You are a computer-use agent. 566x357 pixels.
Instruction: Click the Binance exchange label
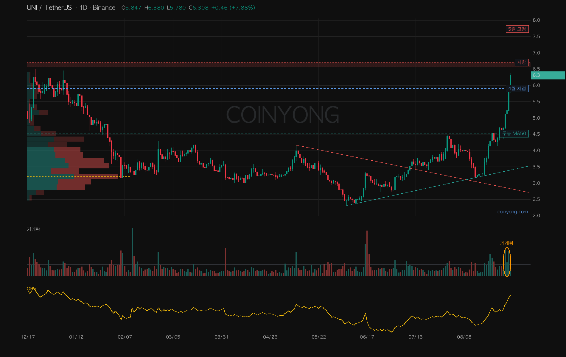tap(104, 8)
